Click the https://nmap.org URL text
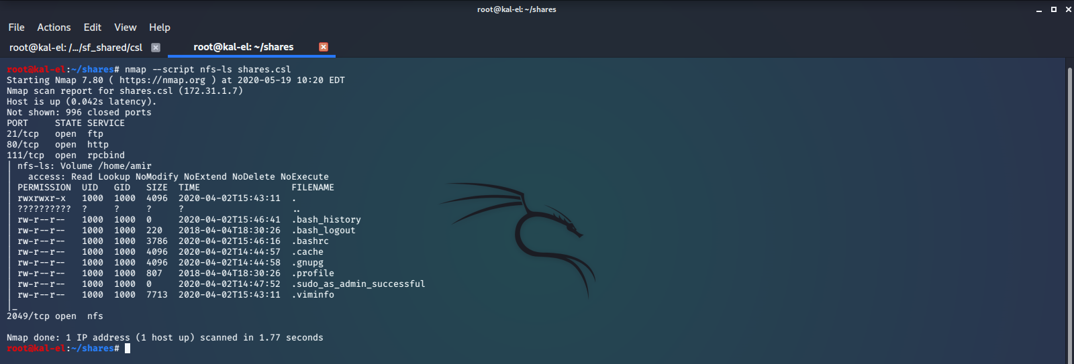The height and width of the screenshot is (364, 1074). point(162,80)
